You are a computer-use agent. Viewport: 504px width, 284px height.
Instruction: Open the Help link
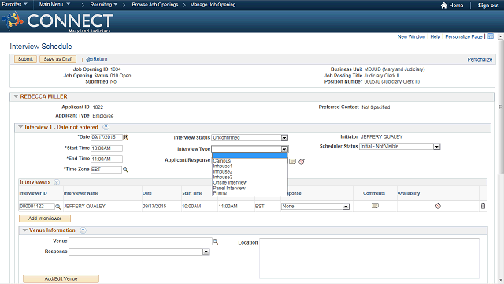[435, 37]
